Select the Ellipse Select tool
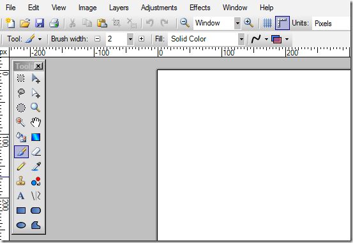 coord(21,108)
